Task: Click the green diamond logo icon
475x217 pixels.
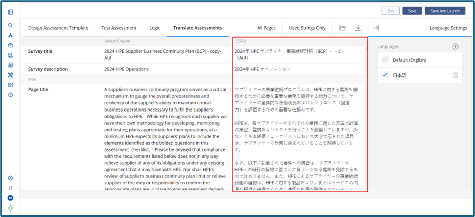Action: (10, 208)
